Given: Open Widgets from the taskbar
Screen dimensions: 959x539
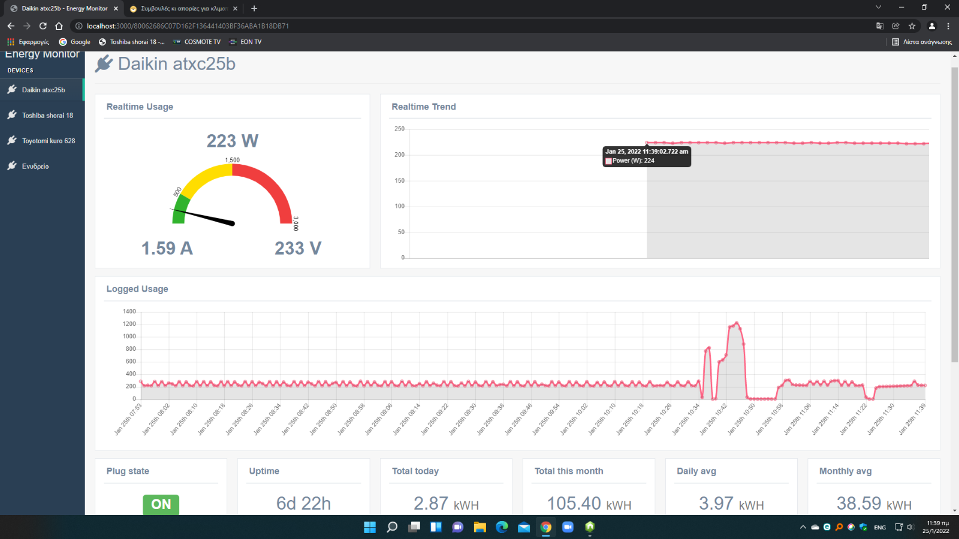Looking at the screenshot, I should (436, 527).
